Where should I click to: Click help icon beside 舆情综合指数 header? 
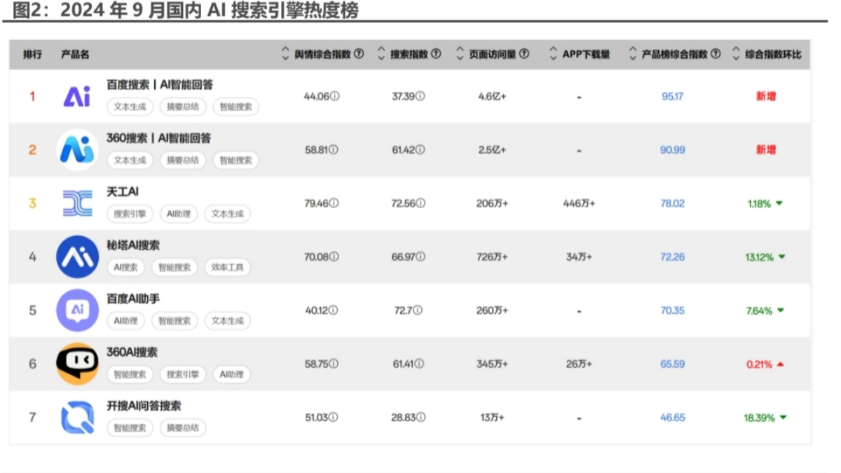[x=359, y=54]
